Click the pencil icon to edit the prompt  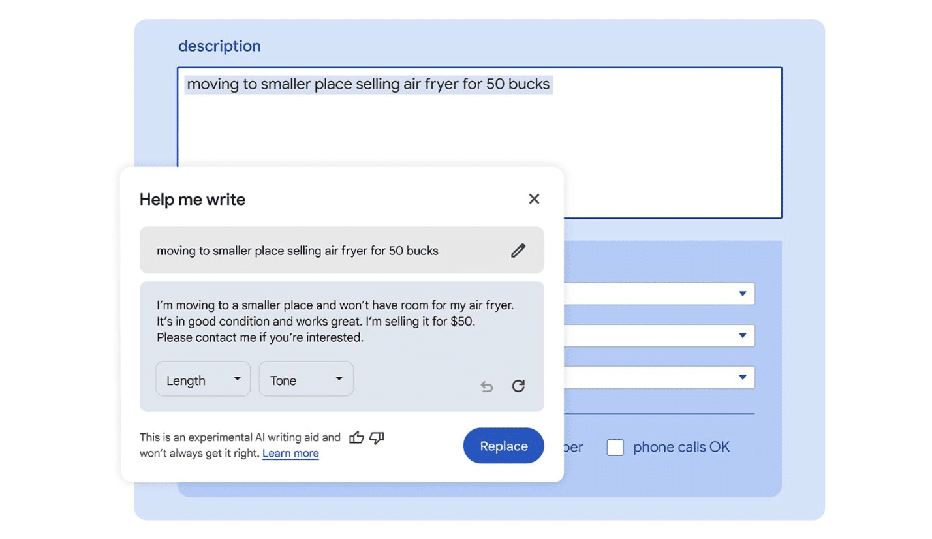519,250
